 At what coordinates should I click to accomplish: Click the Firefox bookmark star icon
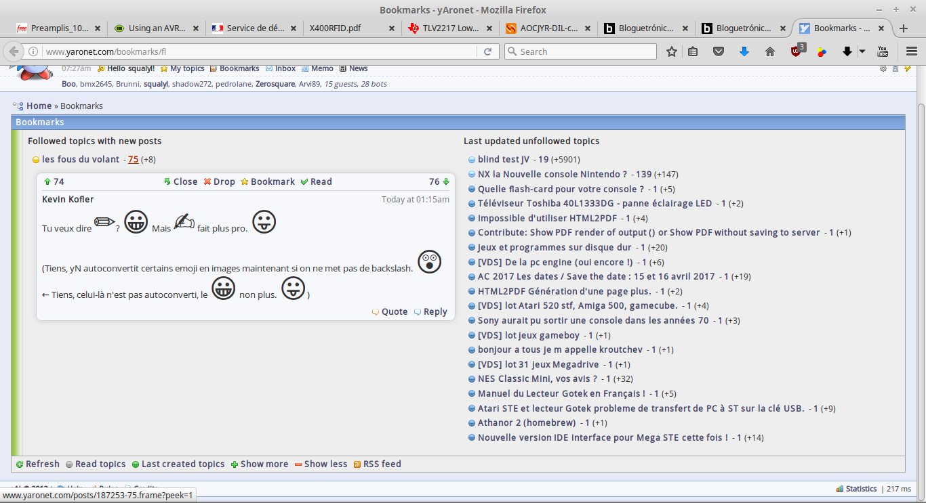pyautogui.click(x=672, y=51)
